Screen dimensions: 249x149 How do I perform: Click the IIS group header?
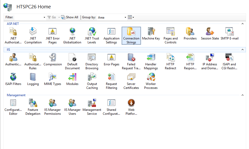click(8, 50)
